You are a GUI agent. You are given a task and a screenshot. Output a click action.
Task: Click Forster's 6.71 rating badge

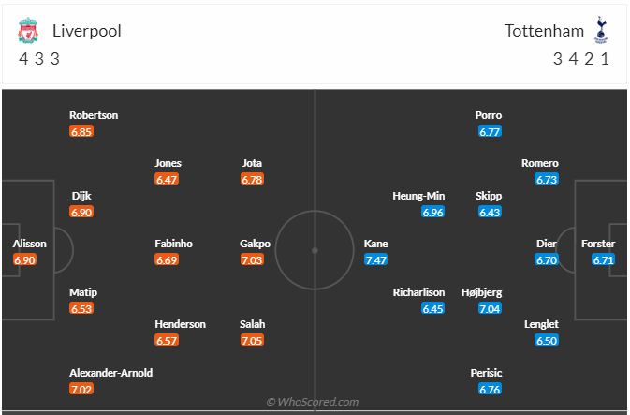coord(603,259)
